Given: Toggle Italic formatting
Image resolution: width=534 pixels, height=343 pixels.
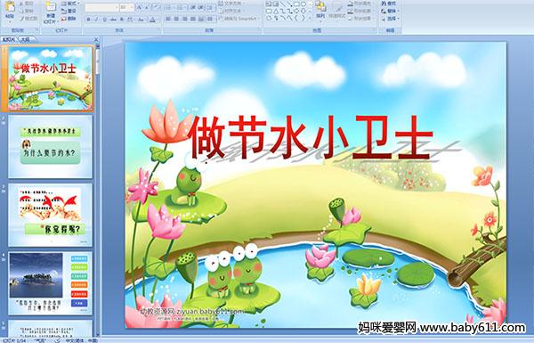Looking at the screenshot, I should pos(96,20).
